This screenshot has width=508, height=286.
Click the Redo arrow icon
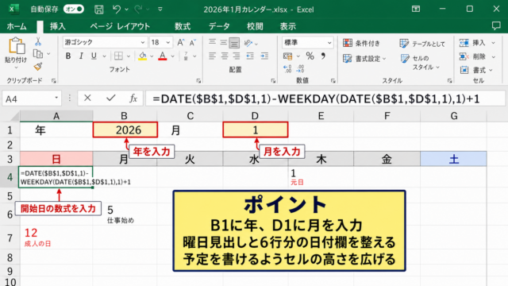[x=138, y=10]
